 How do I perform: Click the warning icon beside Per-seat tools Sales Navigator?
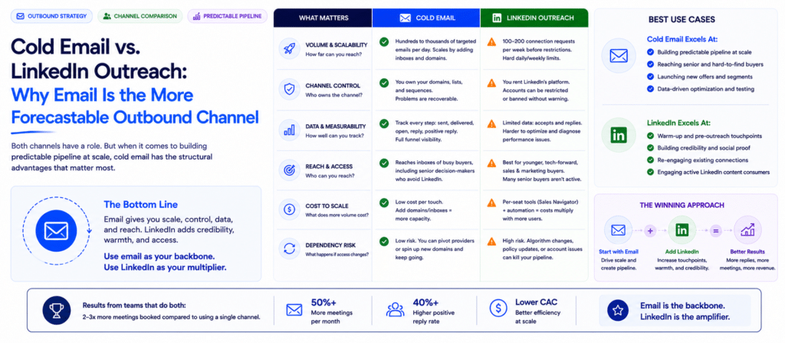coord(492,203)
